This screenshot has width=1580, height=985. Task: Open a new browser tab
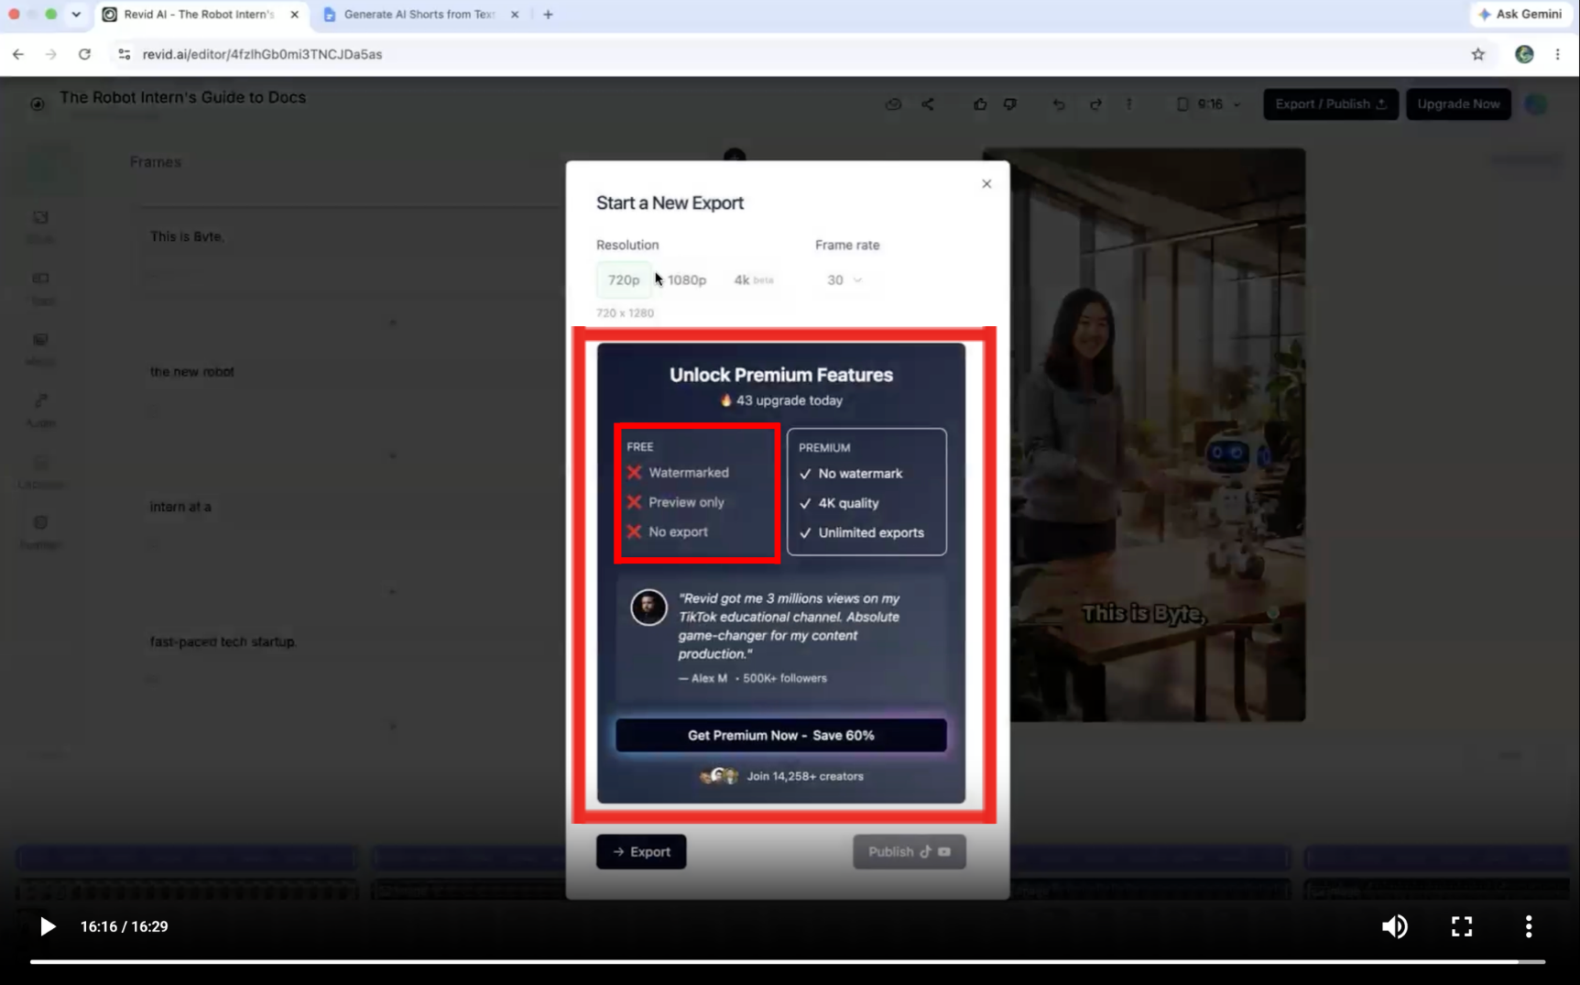tap(548, 15)
